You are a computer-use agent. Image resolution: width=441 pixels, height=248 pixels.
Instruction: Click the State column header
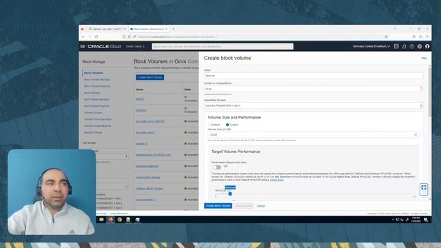pyautogui.click(x=187, y=90)
